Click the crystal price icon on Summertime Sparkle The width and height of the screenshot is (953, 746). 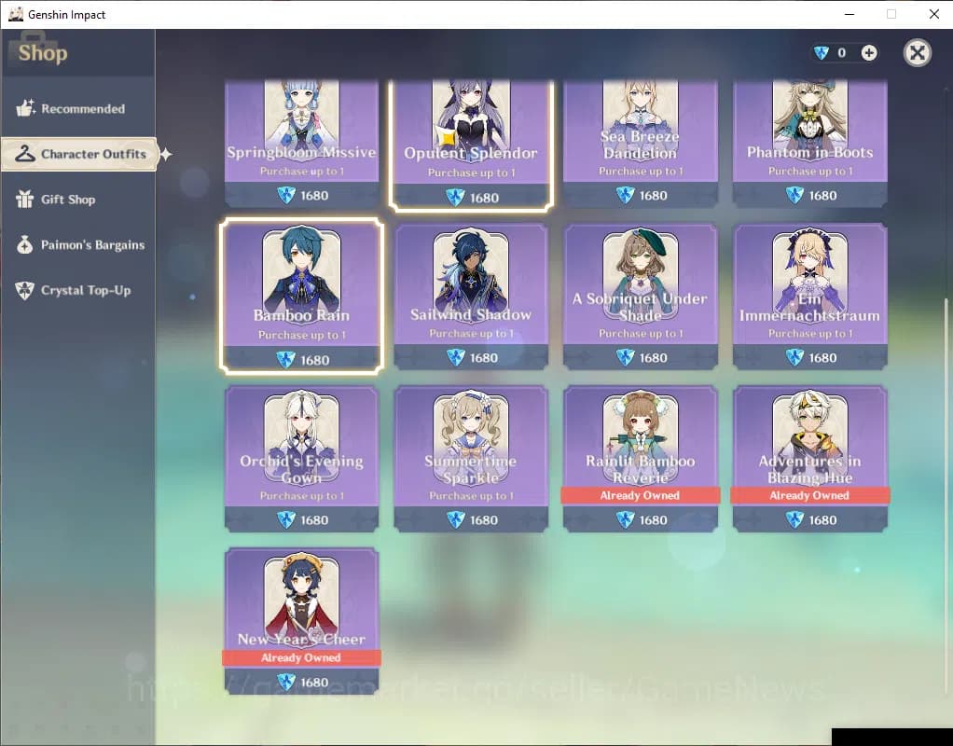[x=455, y=519]
